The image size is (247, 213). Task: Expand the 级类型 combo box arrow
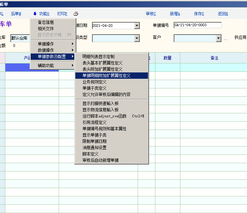coord(137,39)
